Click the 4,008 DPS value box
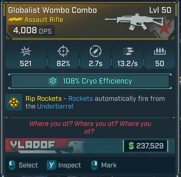 pos(31,31)
